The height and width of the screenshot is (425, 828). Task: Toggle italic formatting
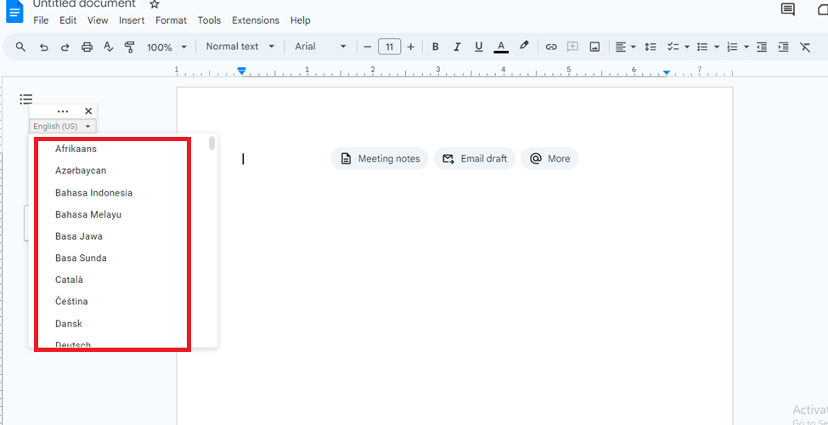[457, 47]
